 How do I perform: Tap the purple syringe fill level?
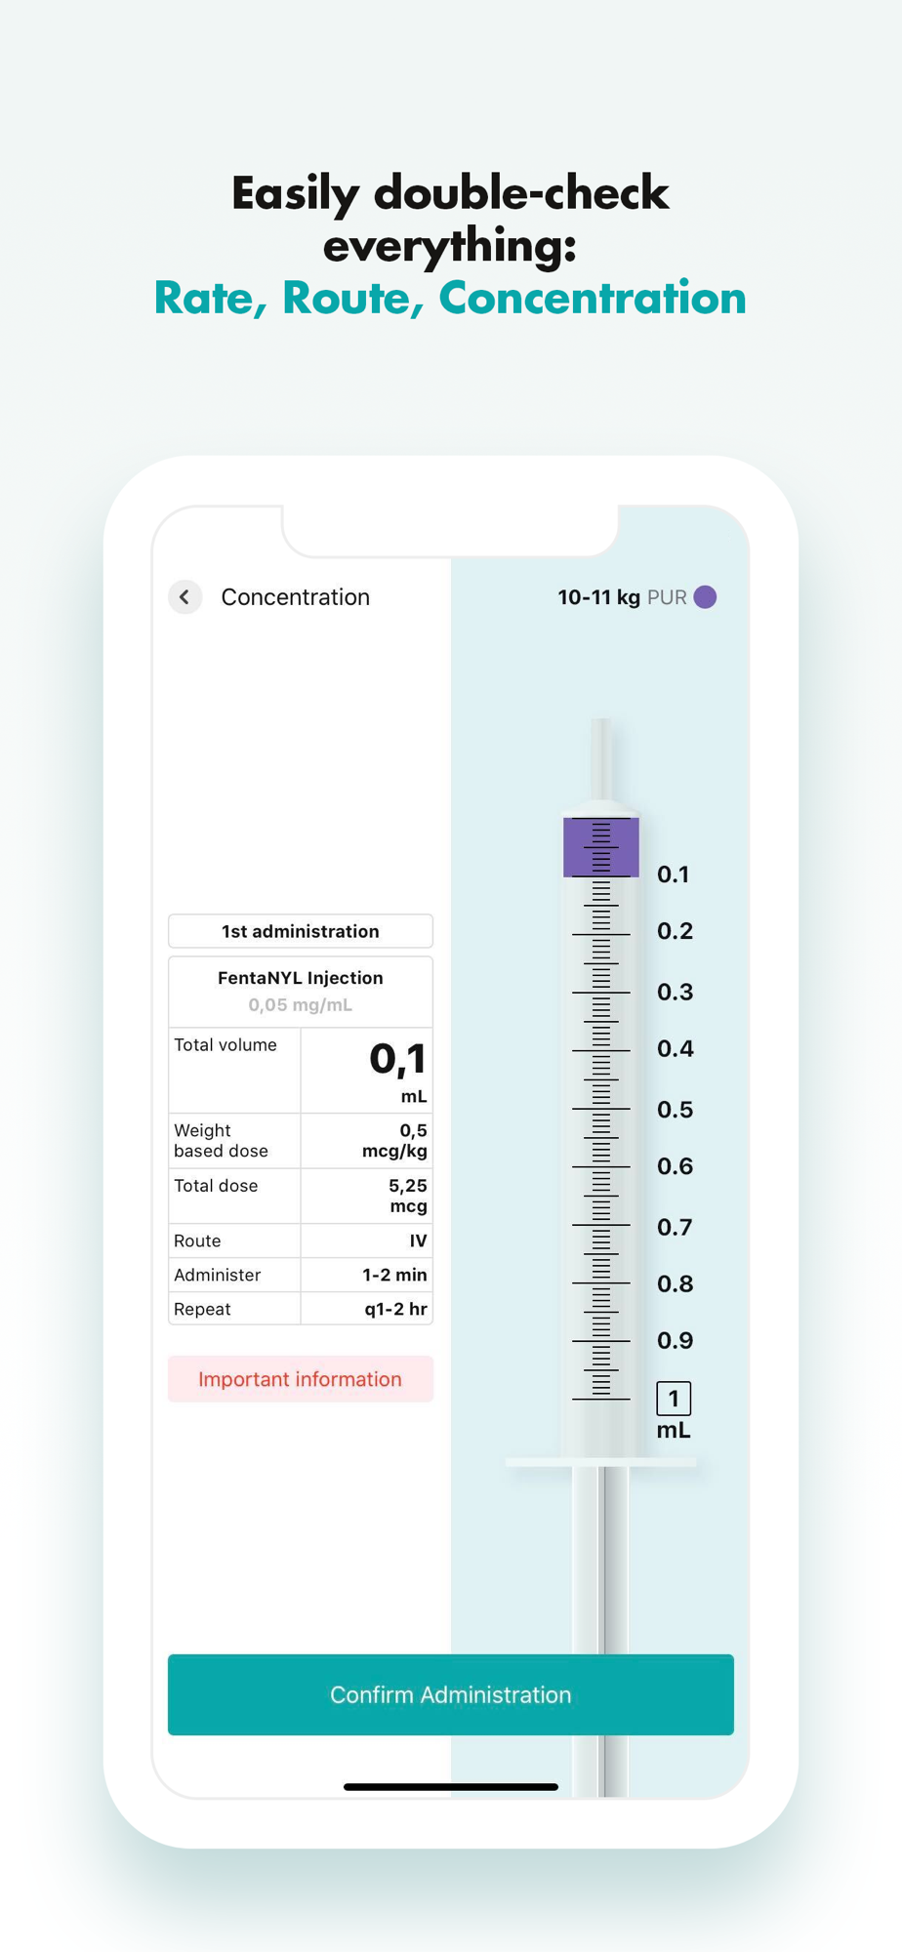click(600, 847)
